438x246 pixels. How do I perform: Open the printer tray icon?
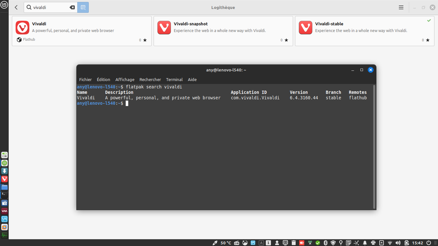coord(373,243)
